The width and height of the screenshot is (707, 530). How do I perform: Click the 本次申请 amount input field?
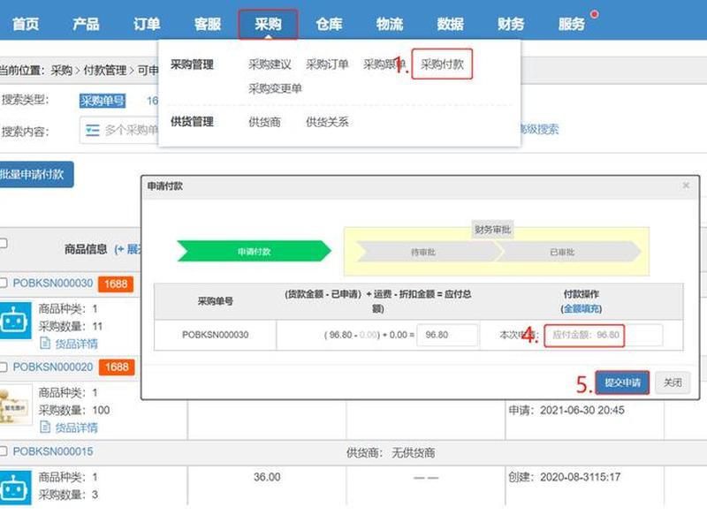coord(604,336)
